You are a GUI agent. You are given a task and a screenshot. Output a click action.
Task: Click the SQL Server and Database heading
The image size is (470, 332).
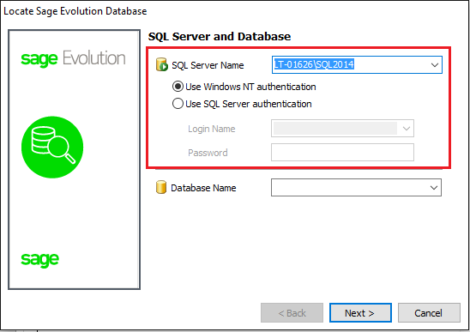click(x=220, y=37)
